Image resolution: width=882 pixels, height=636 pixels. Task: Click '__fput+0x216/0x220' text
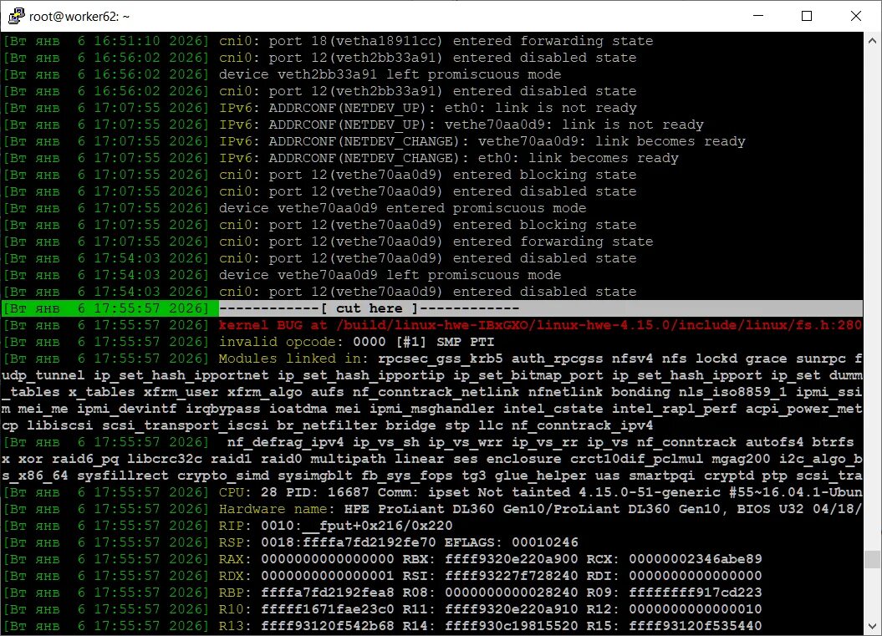pos(377,526)
